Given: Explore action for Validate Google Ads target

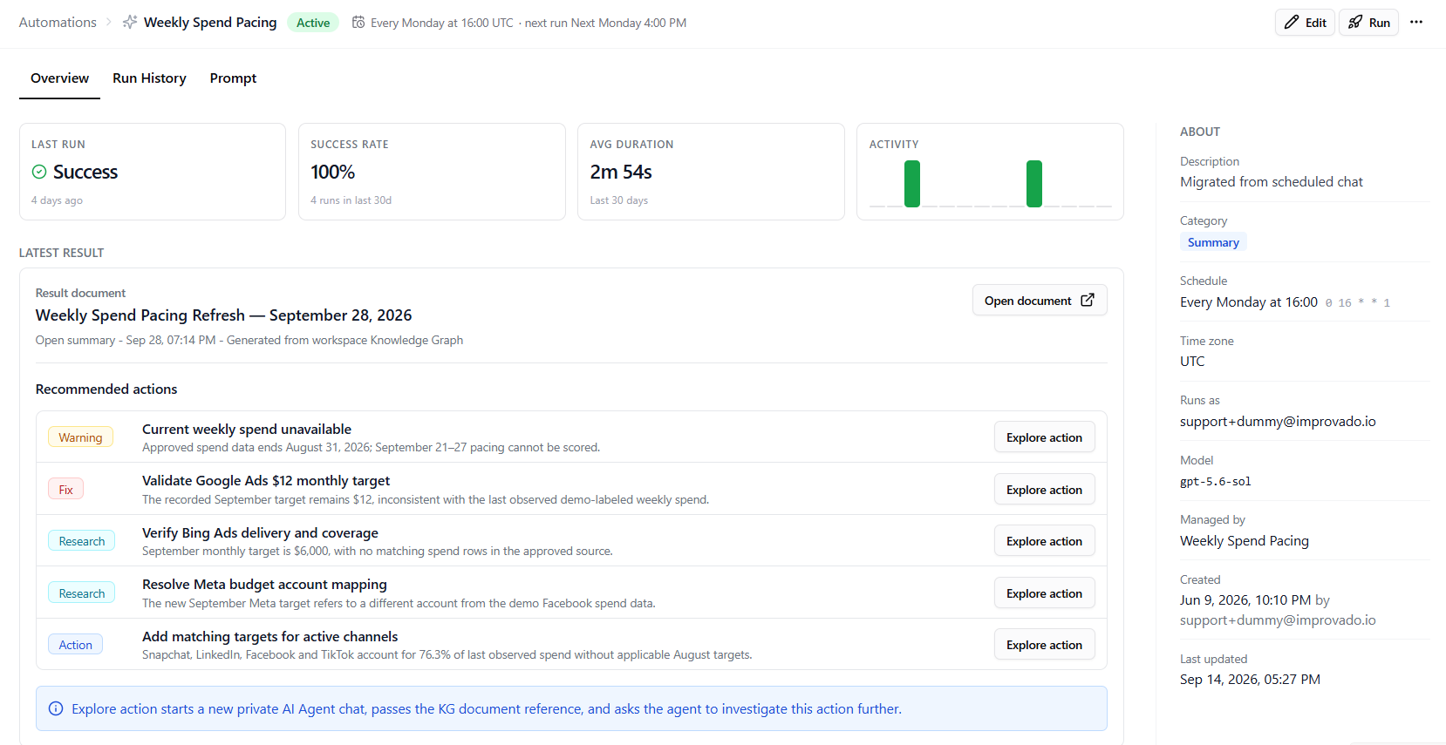Looking at the screenshot, I should tap(1044, 490).
